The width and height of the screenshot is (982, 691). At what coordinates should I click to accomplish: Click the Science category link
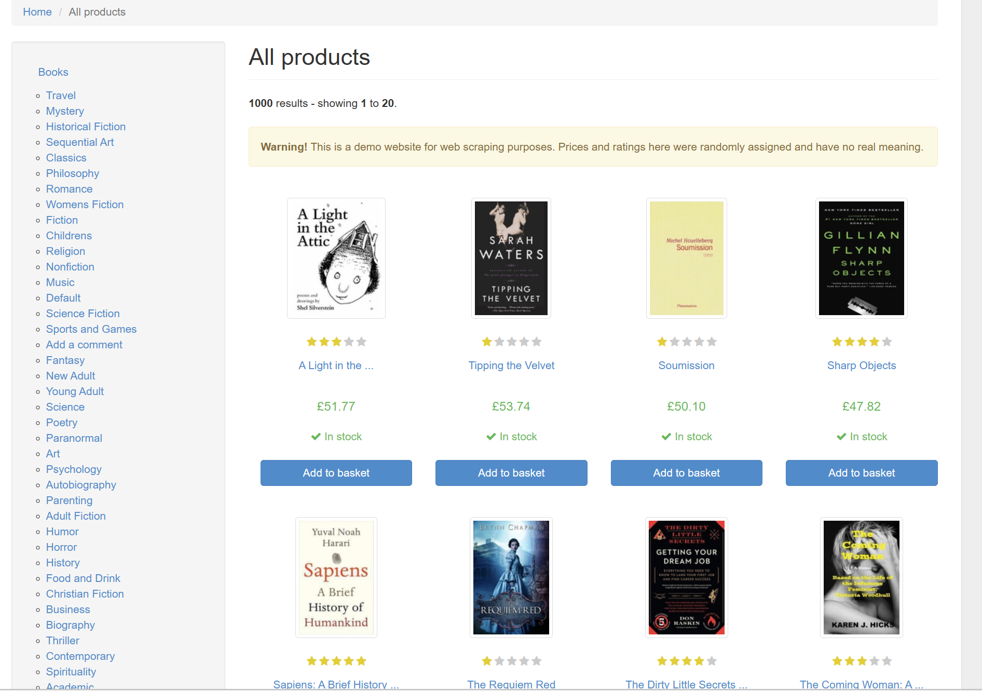pos(65,407)
